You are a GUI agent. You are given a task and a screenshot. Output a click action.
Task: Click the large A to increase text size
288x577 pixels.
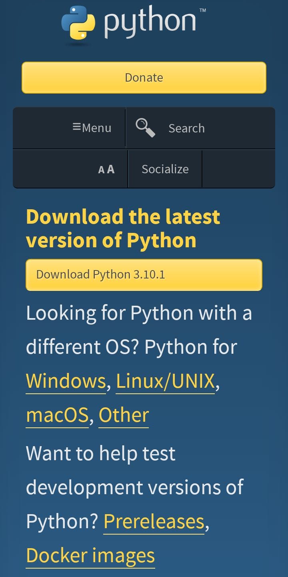click(110, 169)
